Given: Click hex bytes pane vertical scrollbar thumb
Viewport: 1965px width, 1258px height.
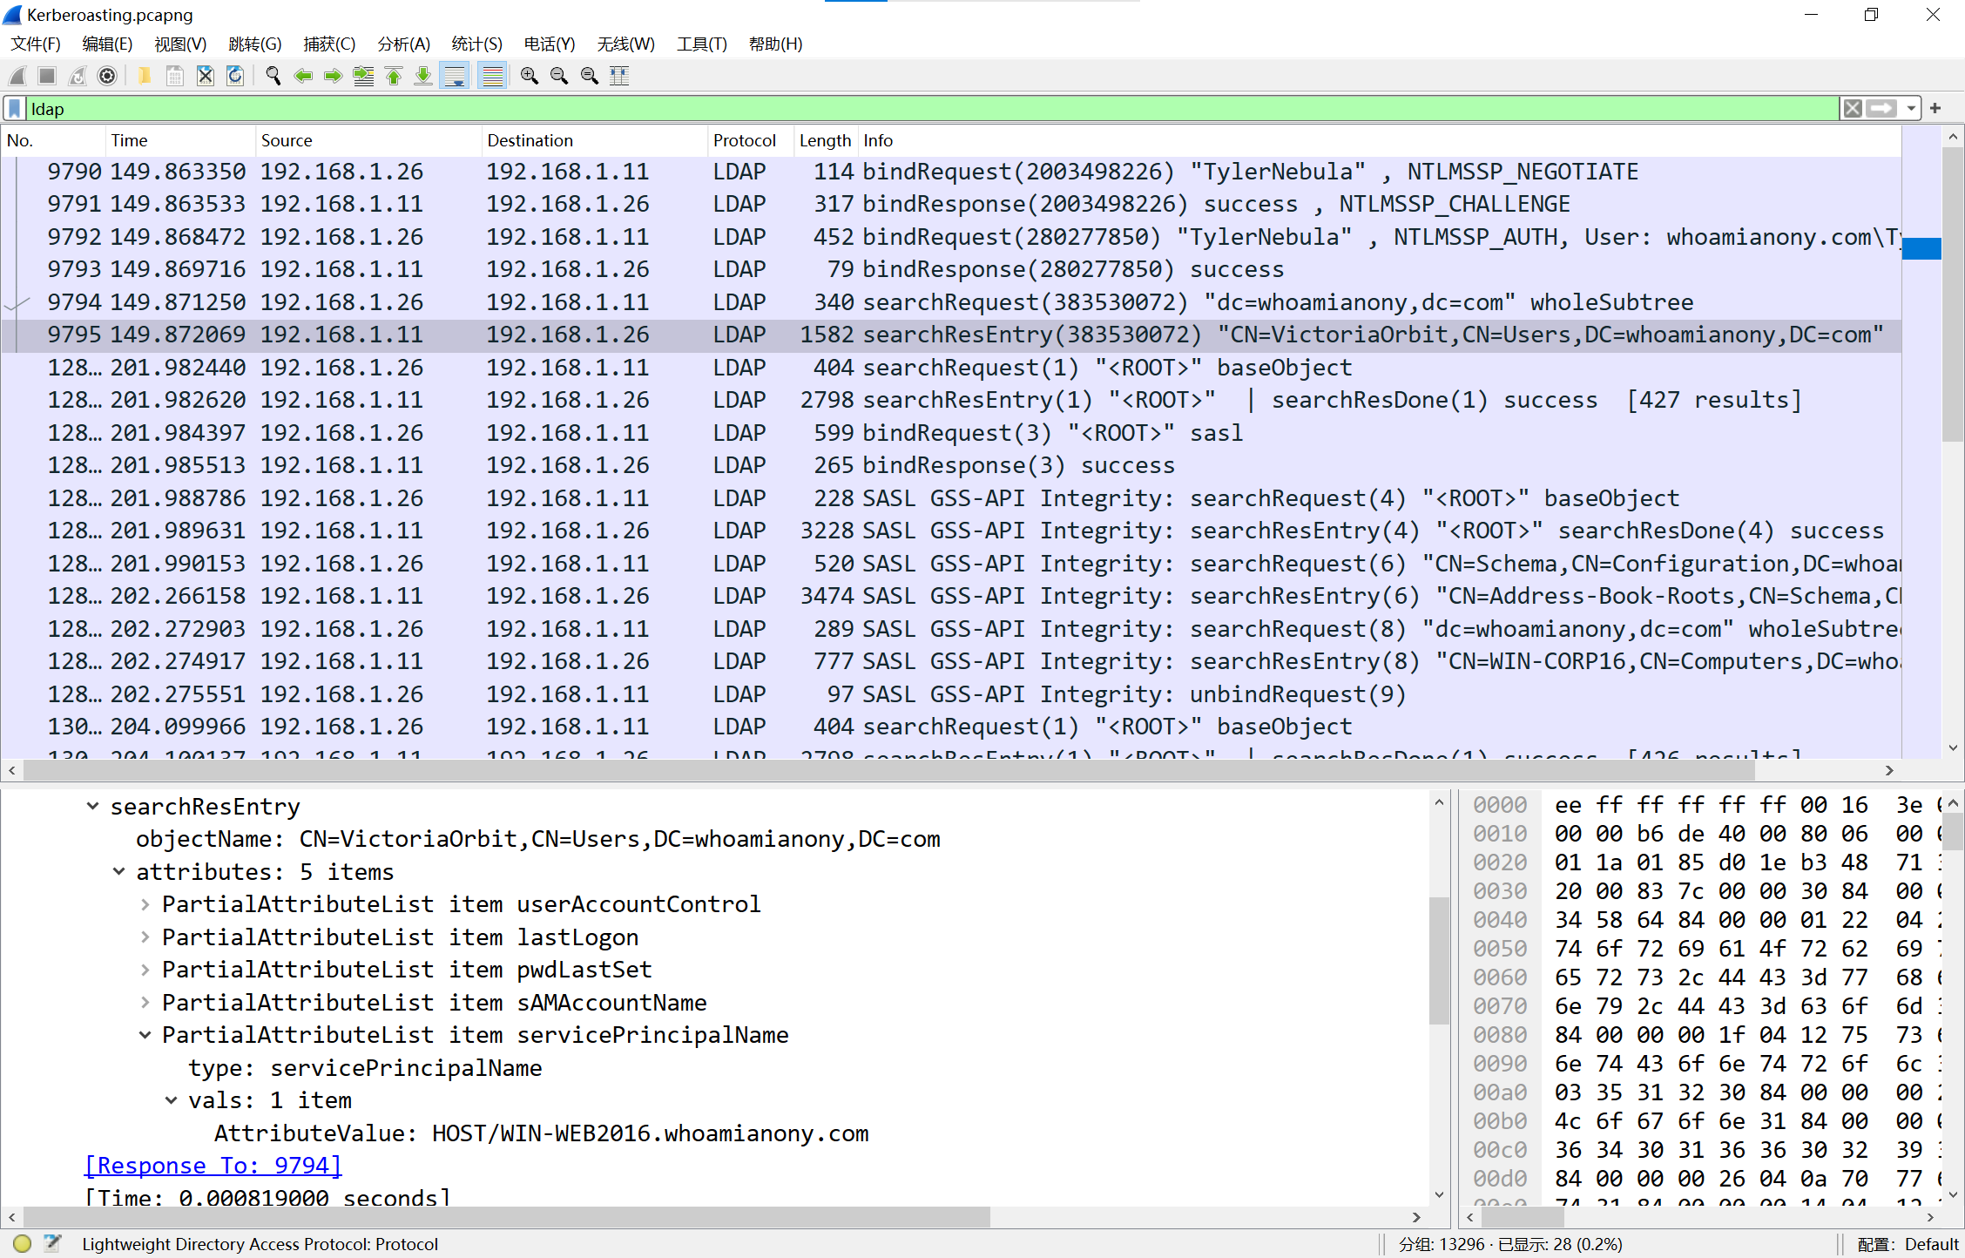Looking at the screenshot, I should coord(1953,831).
